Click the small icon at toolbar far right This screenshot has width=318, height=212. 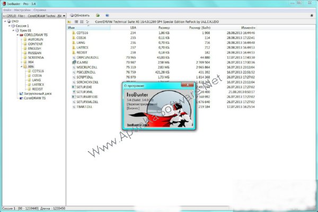pyautogui.click(x=312, y=15)
